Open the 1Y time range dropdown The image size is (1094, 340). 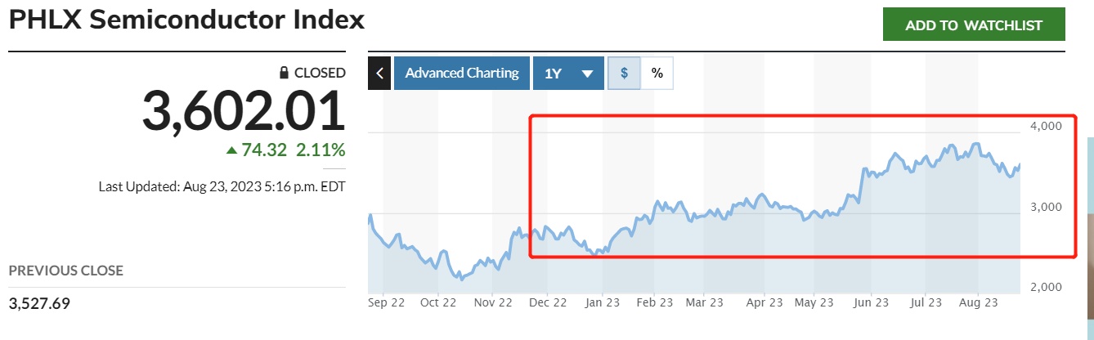568,73
